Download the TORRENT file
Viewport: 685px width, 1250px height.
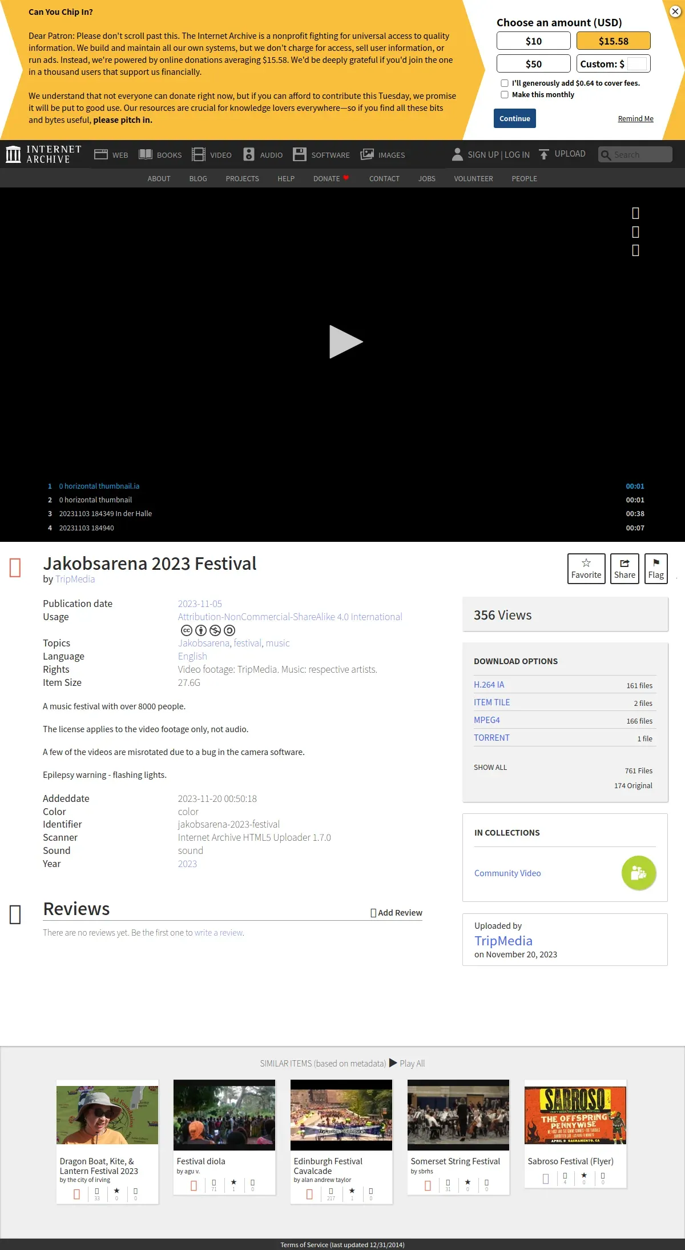[x=491, y=738]
